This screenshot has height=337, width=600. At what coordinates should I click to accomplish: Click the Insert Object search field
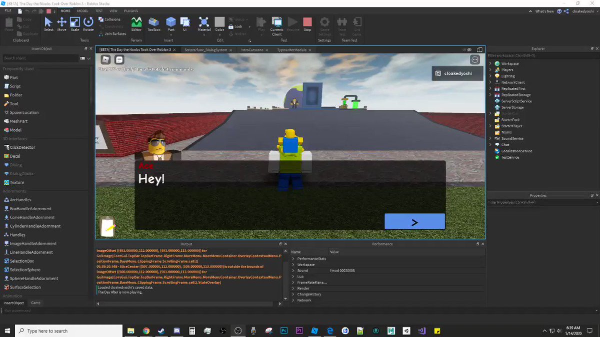[x=41, y=58]
